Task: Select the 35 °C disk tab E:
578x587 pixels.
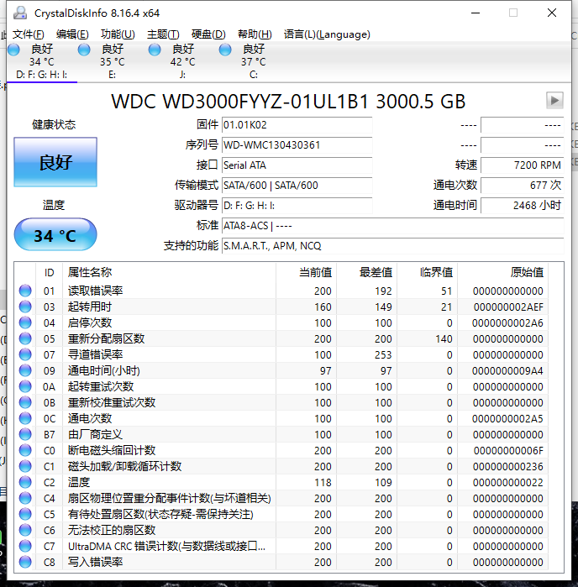Action: 112,61
